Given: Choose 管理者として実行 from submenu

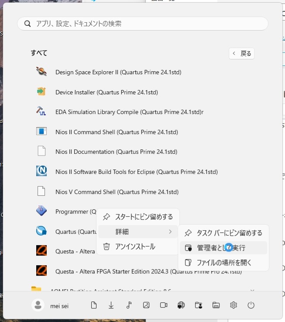Looking at the screenshot, I should (x=223, y=248).
